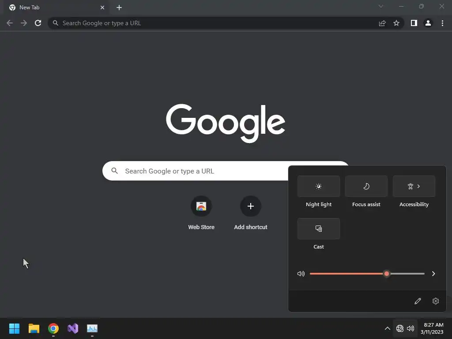Click the network globe icon in the tray
The height and width of the screenshot is (339, 452).
click(400, 328)
